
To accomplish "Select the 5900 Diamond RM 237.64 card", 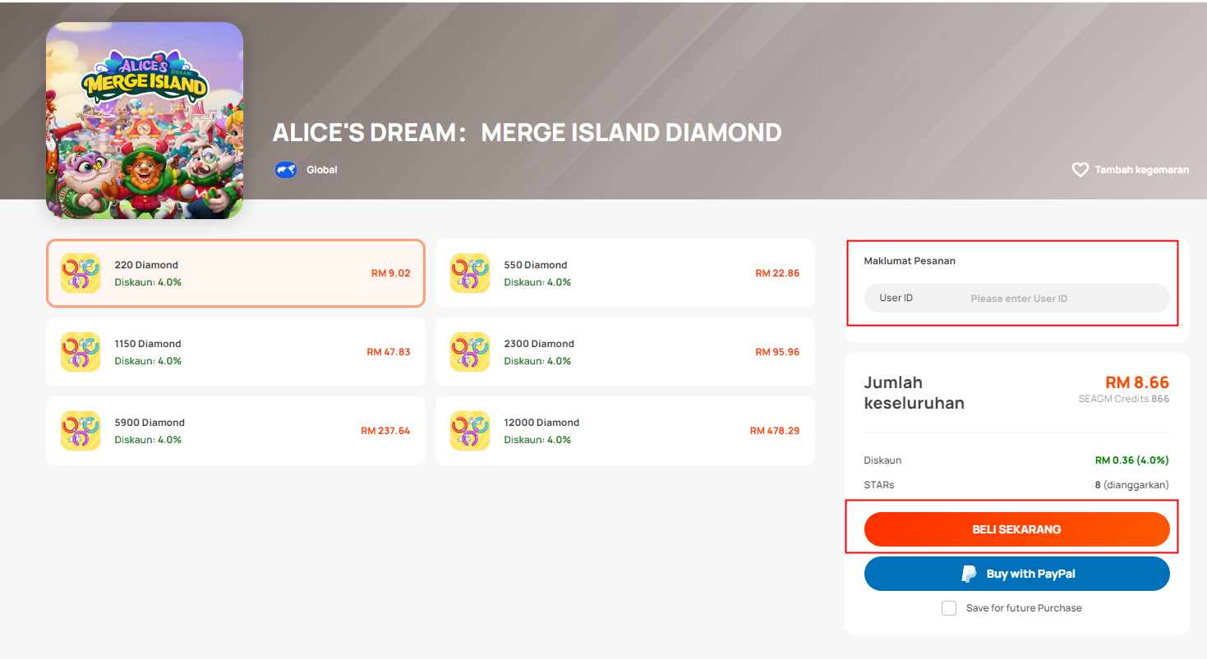I will pyautogui.click(x=236, y=431).
